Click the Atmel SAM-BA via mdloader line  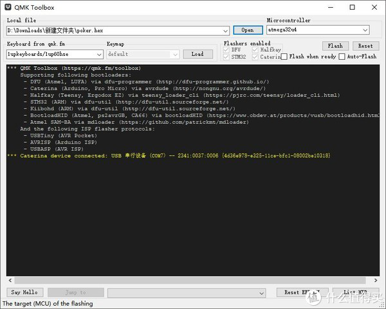click(x=136, y=122)
